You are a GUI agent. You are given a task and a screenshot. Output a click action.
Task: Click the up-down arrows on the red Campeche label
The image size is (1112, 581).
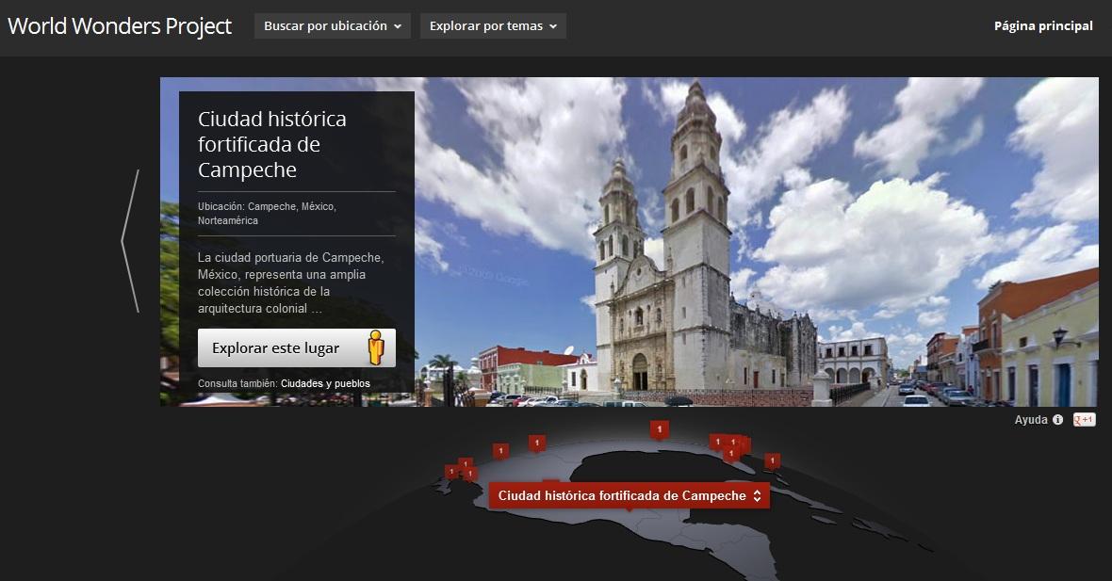coord(757,496)
